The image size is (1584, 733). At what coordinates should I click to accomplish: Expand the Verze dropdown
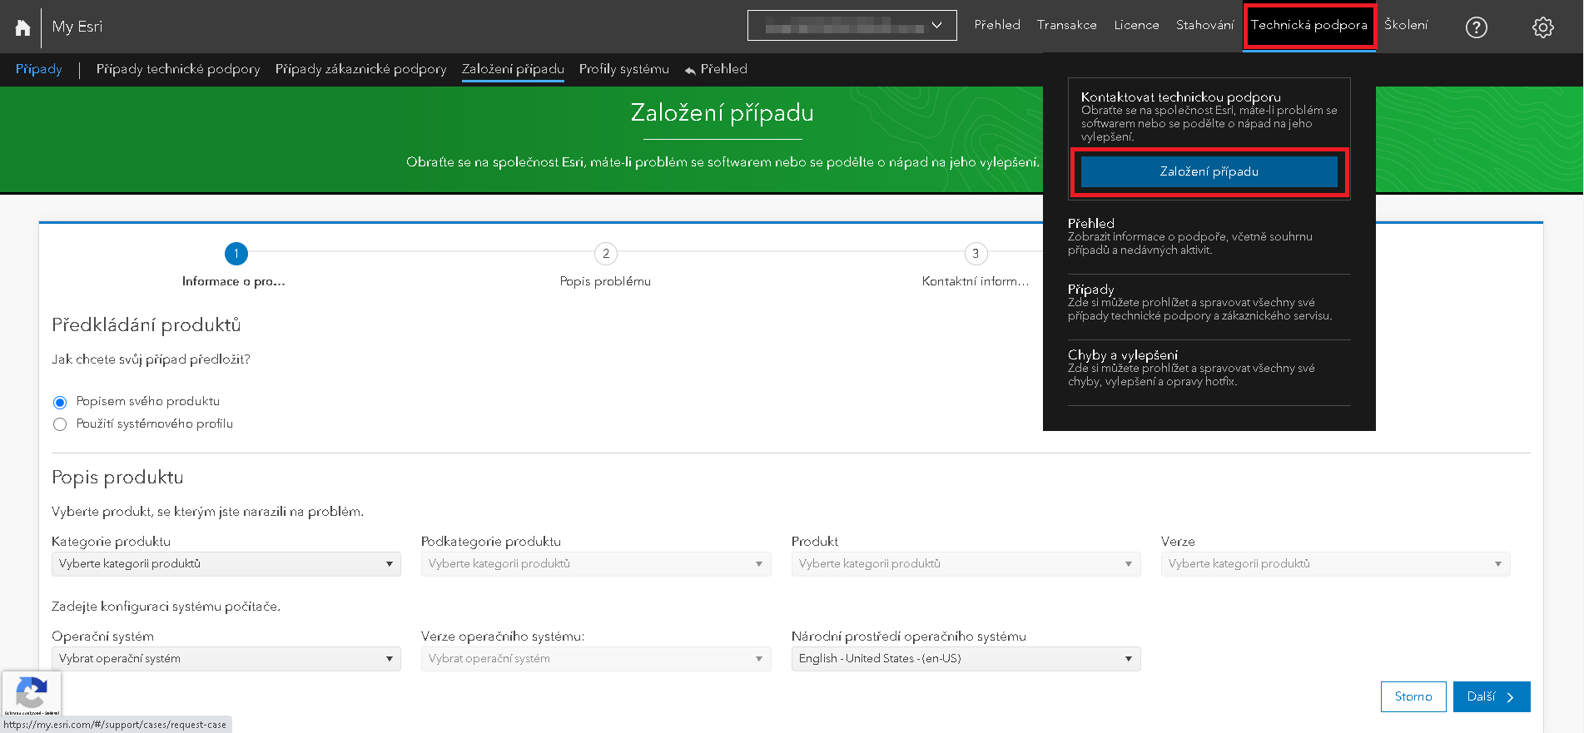click(1335, 564)
